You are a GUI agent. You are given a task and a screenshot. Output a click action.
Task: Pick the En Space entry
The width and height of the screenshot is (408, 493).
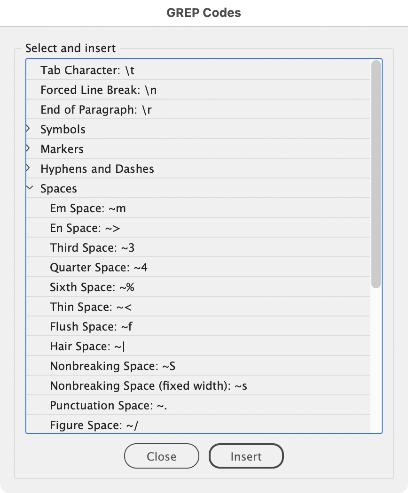coord(85,228)
